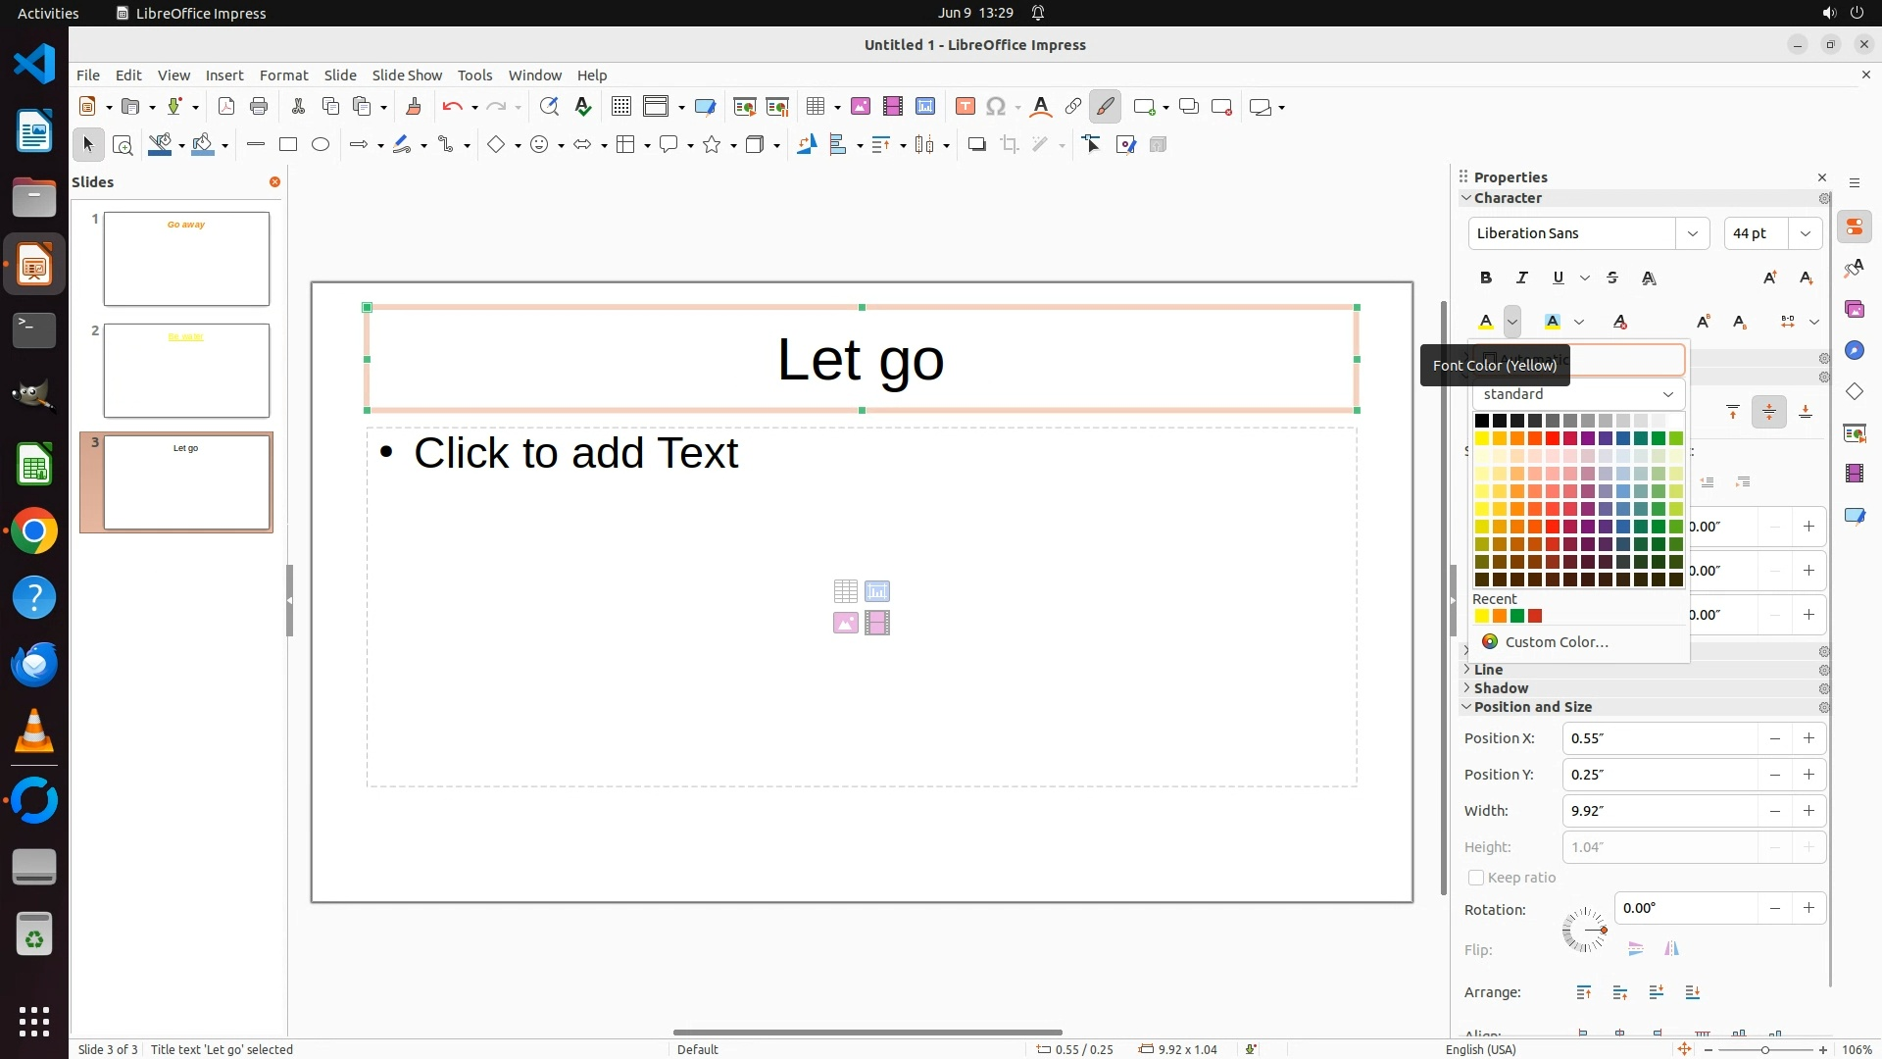The width and height of the screenshot is (1882, 1059).
Task: Toggle the Display Grid button
Action: [x=620, y=107]
